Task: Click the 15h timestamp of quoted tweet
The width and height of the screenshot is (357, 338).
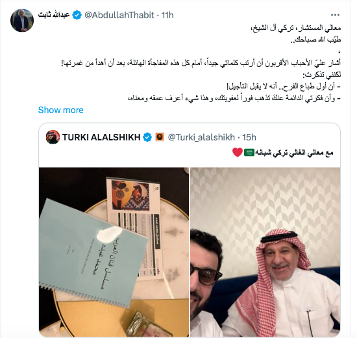Action: 249,137
